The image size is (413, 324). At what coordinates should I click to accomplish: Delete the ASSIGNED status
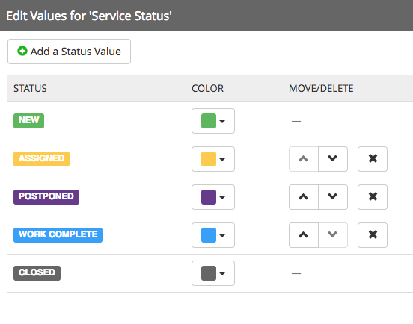[x=373, y=159]
